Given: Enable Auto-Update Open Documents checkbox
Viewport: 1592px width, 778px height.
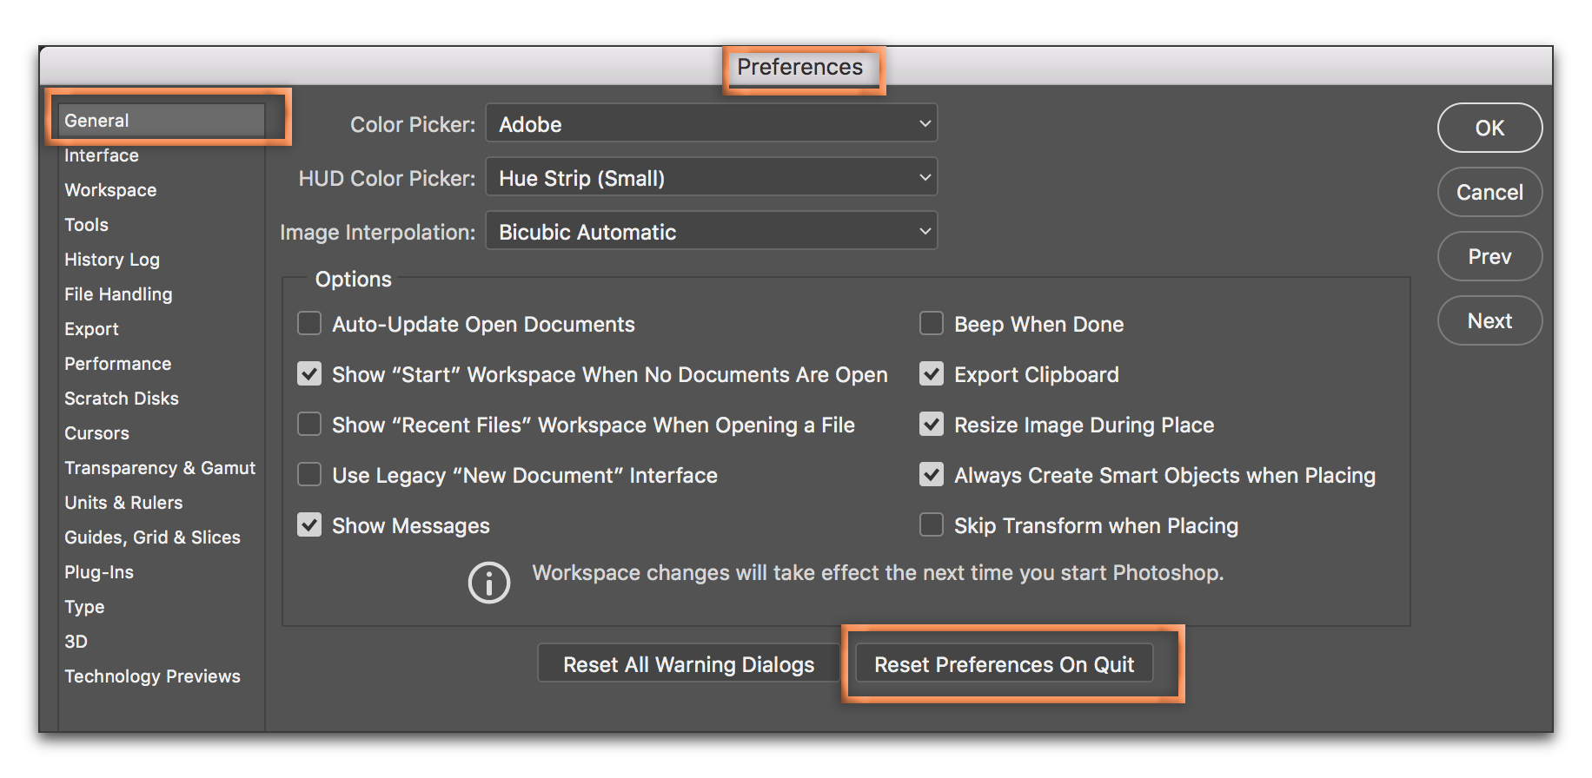Looking at the screenshot, I should coord(309,324).
